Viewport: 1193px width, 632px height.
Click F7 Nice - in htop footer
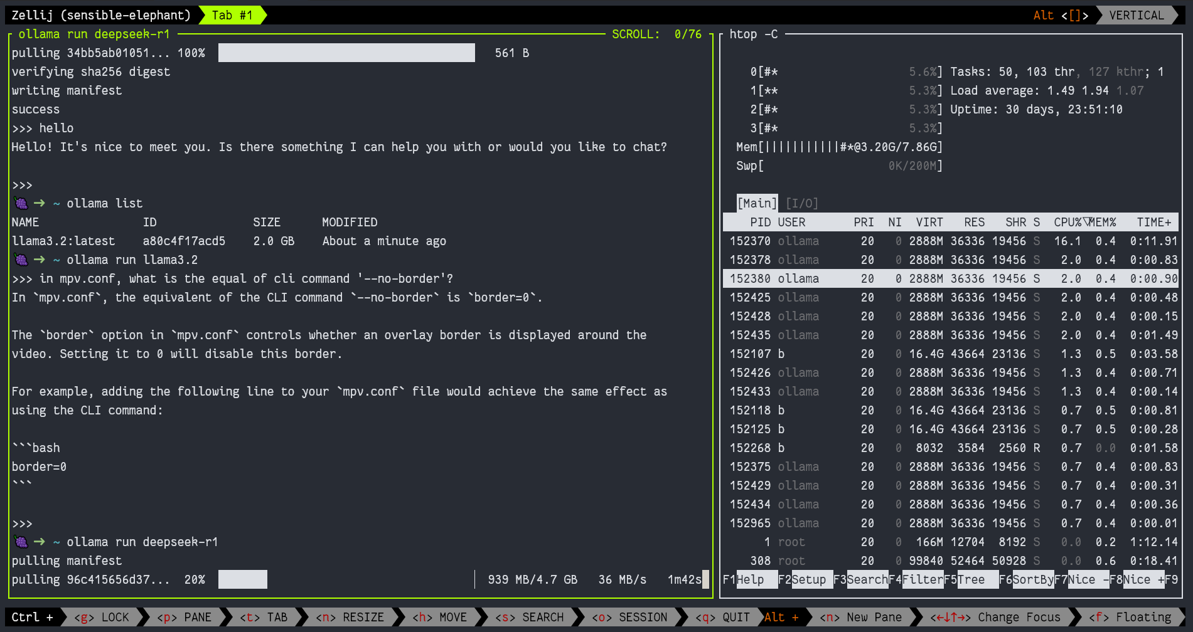[1081, 579]
